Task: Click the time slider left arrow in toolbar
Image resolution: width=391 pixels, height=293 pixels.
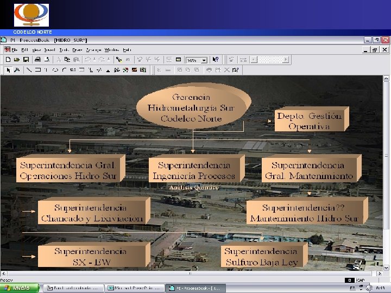Action: [254, 60]
